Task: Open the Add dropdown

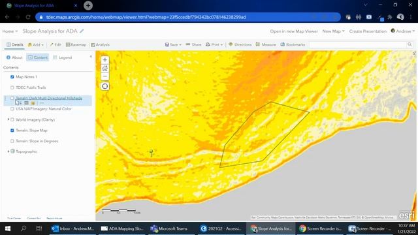Action: tap(35, 45)
